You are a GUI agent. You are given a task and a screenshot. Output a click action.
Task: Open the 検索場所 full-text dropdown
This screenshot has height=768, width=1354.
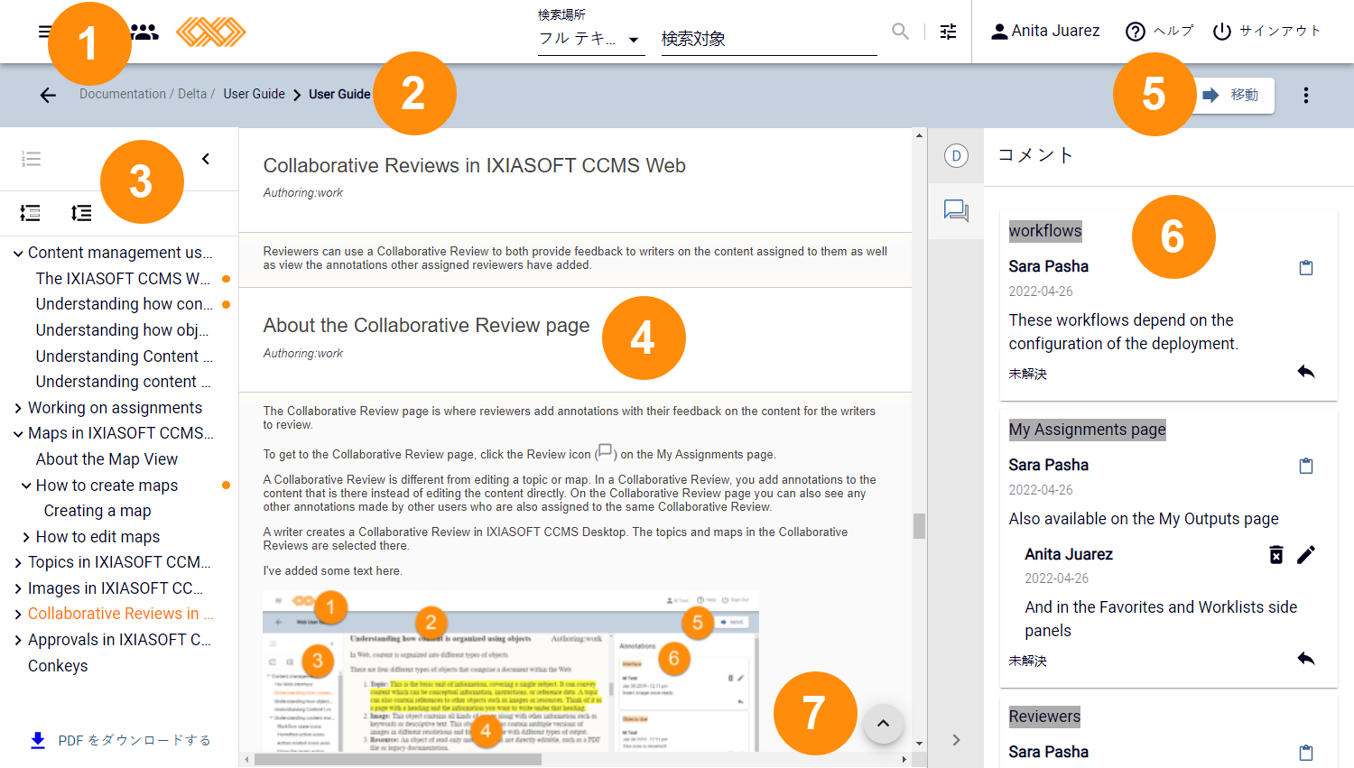[591, 39]
